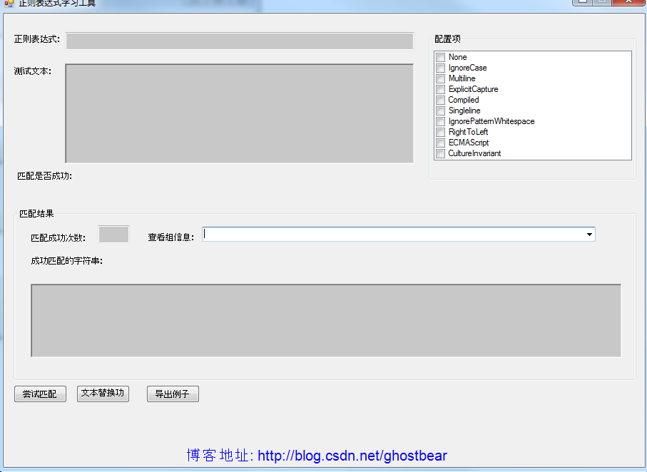Click inside the 查看组信息 combo box text
647x472 pixels.
(x=393, y=235)
